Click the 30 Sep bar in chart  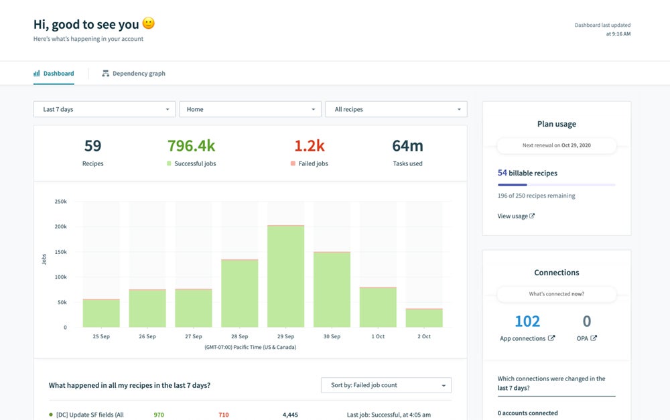point(332,289)
